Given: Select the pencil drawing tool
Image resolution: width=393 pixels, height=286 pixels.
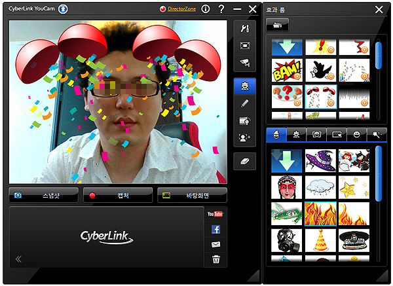Looking at the screenshot, I should (244, 103).
